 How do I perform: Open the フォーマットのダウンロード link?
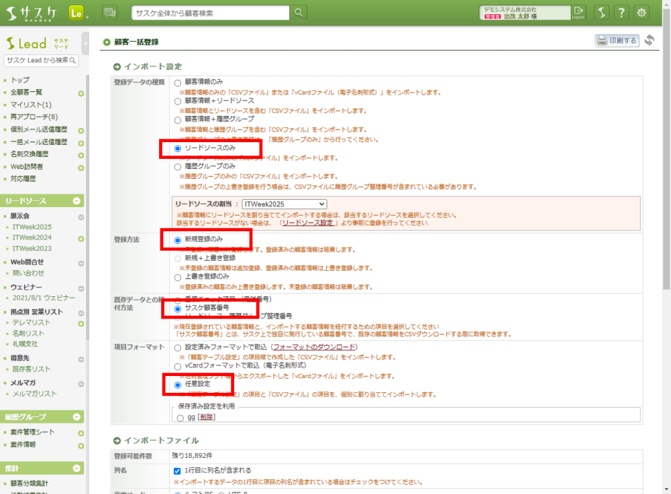(314, 347)
